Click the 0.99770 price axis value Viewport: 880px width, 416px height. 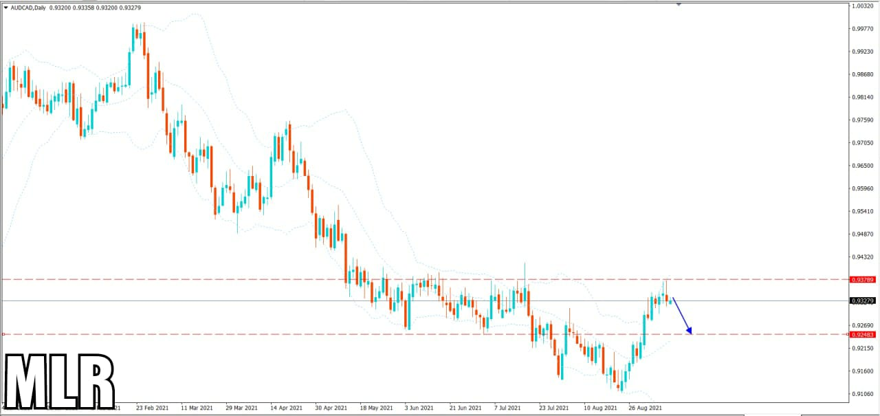click(863, 29)
